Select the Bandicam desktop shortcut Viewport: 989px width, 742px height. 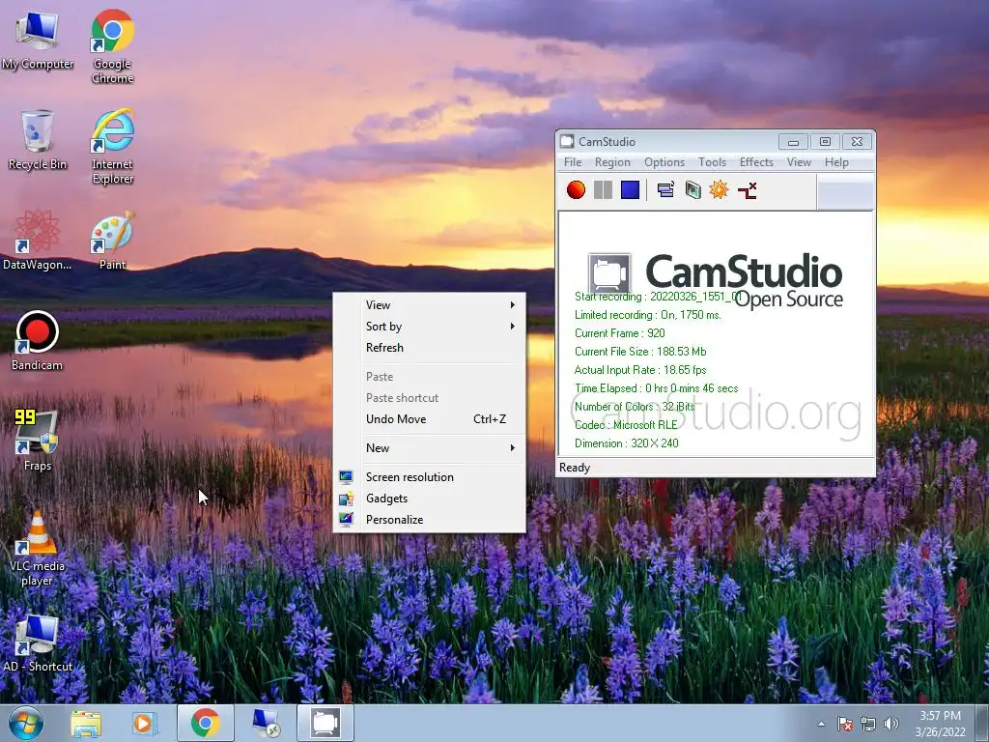38,341
